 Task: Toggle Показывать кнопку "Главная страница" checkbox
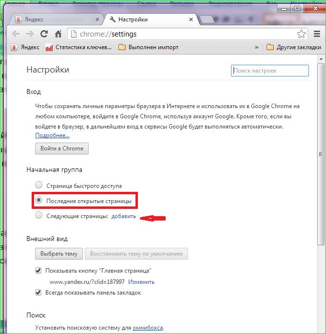point(38,271)
